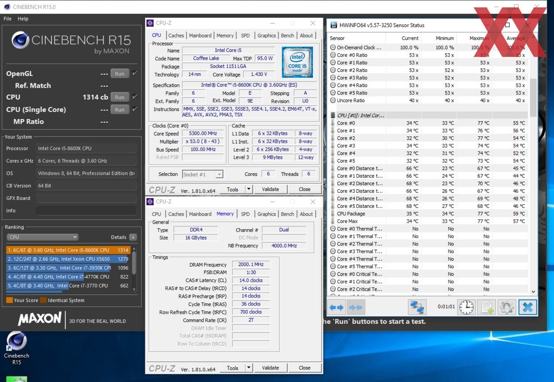Click the Core #0 temperature thermometer icon
The image size is (554, 382).
pyautogui.click(x=333, y=123)
